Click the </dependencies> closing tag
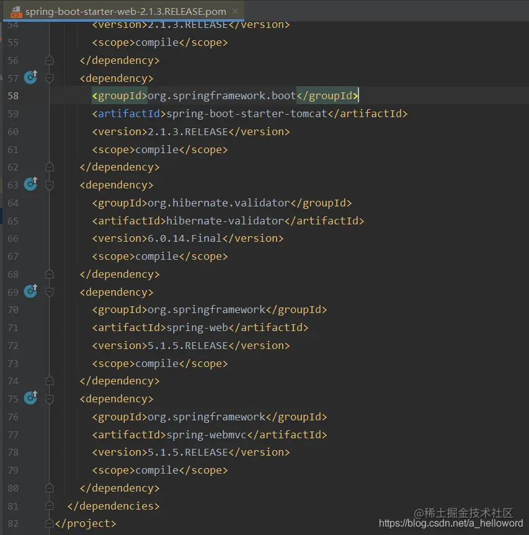The image size is (529, 535). (113, 506)
